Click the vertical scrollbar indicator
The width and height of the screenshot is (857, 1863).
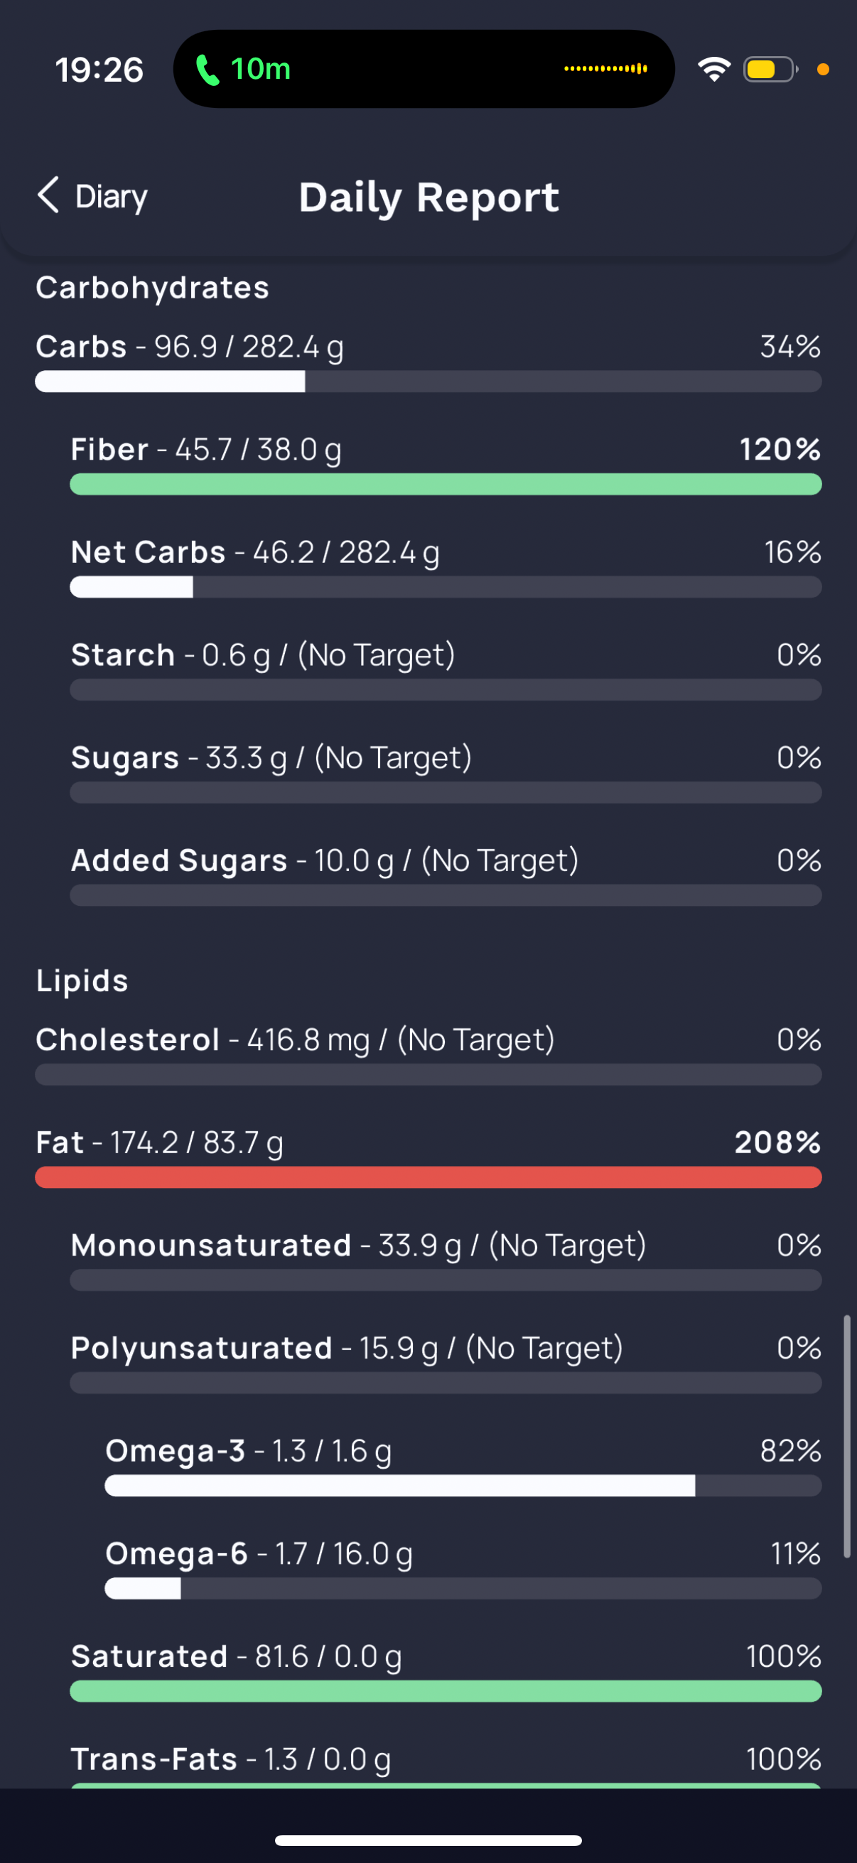(x=846, y=1435)
